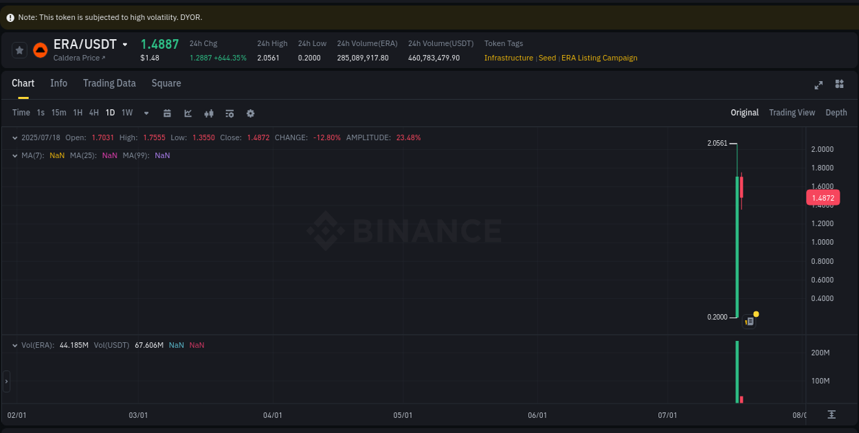
Task: Open the technical indicators icon
Action: [230, 113]
